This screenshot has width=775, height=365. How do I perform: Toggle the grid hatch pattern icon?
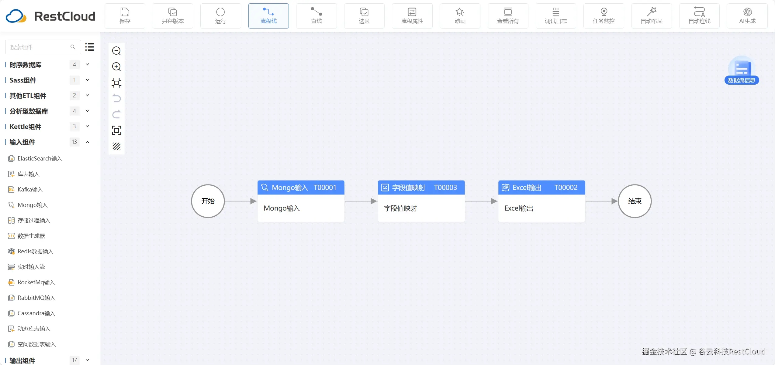pos(116,147)
